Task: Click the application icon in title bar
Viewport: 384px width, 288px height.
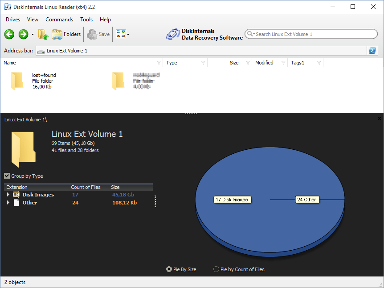Action: pos(8,7)
